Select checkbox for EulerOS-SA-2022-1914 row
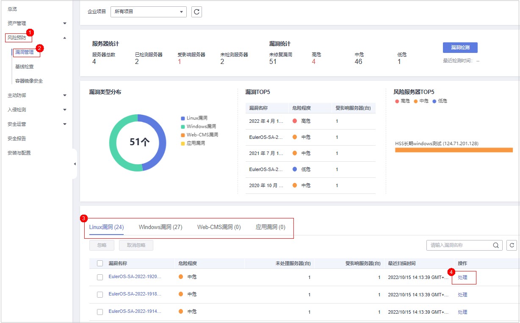The height and width of the screenshot is (323, 520). click(x=100, y=312)
